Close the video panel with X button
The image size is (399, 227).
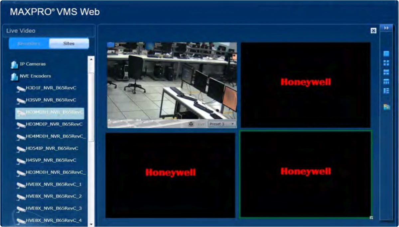(373, 31)
